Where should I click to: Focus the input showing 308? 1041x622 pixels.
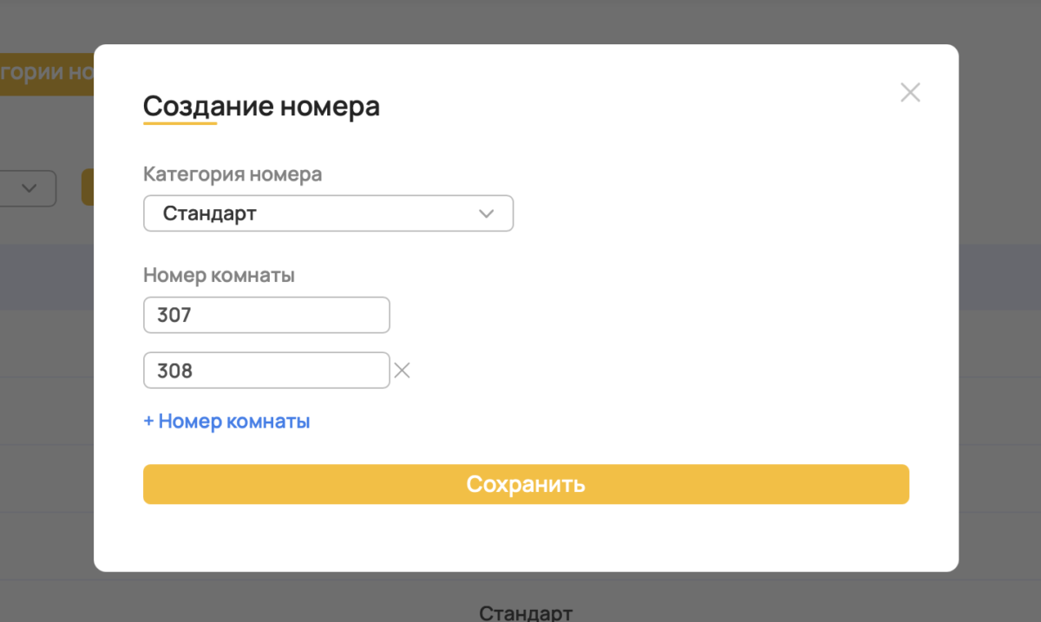(x=266, y=370)
